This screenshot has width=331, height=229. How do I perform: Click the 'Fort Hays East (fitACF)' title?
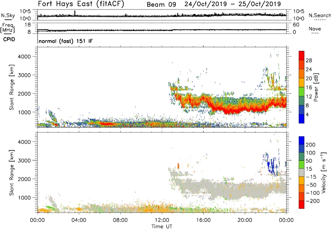tap(81, 4)
